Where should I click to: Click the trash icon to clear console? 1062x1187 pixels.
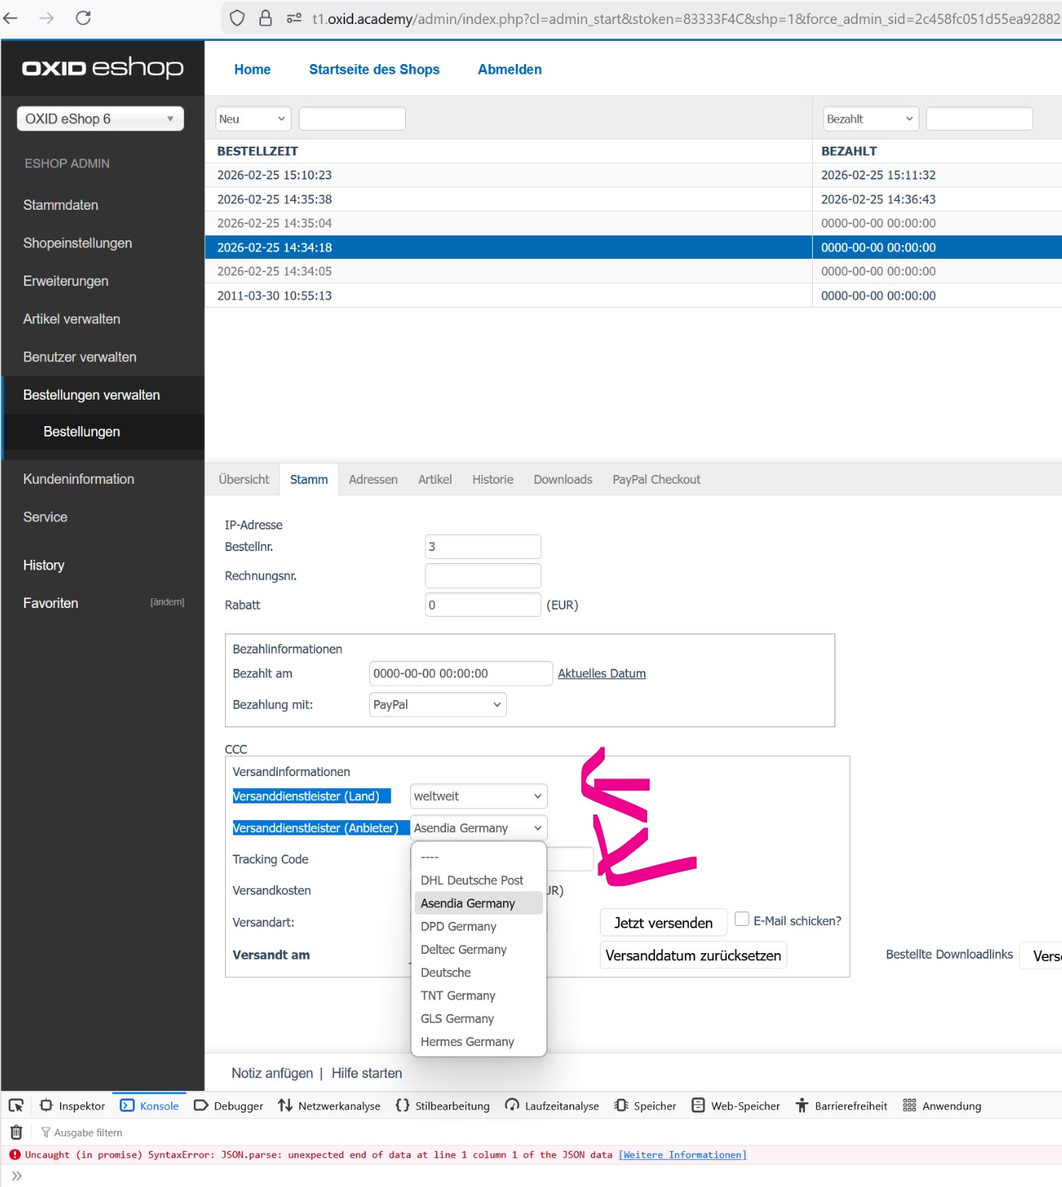pos(16,1132)
